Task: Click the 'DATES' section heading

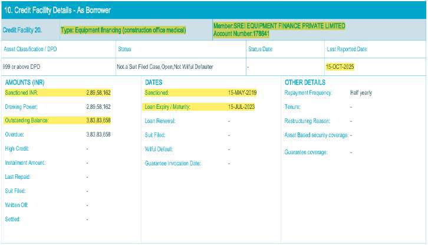Action: click(x=153, y=82)
